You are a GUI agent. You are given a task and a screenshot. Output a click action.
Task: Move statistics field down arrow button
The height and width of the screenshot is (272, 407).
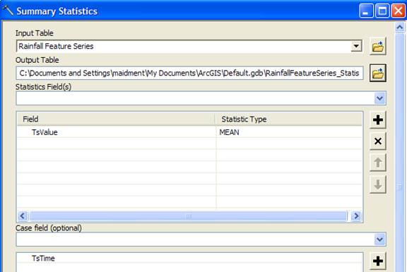point(378,184)
